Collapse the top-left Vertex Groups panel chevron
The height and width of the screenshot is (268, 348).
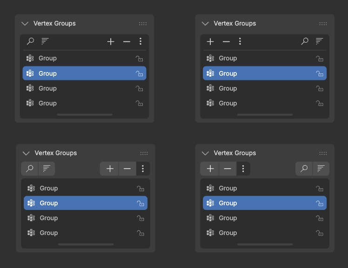pos(25,24)
